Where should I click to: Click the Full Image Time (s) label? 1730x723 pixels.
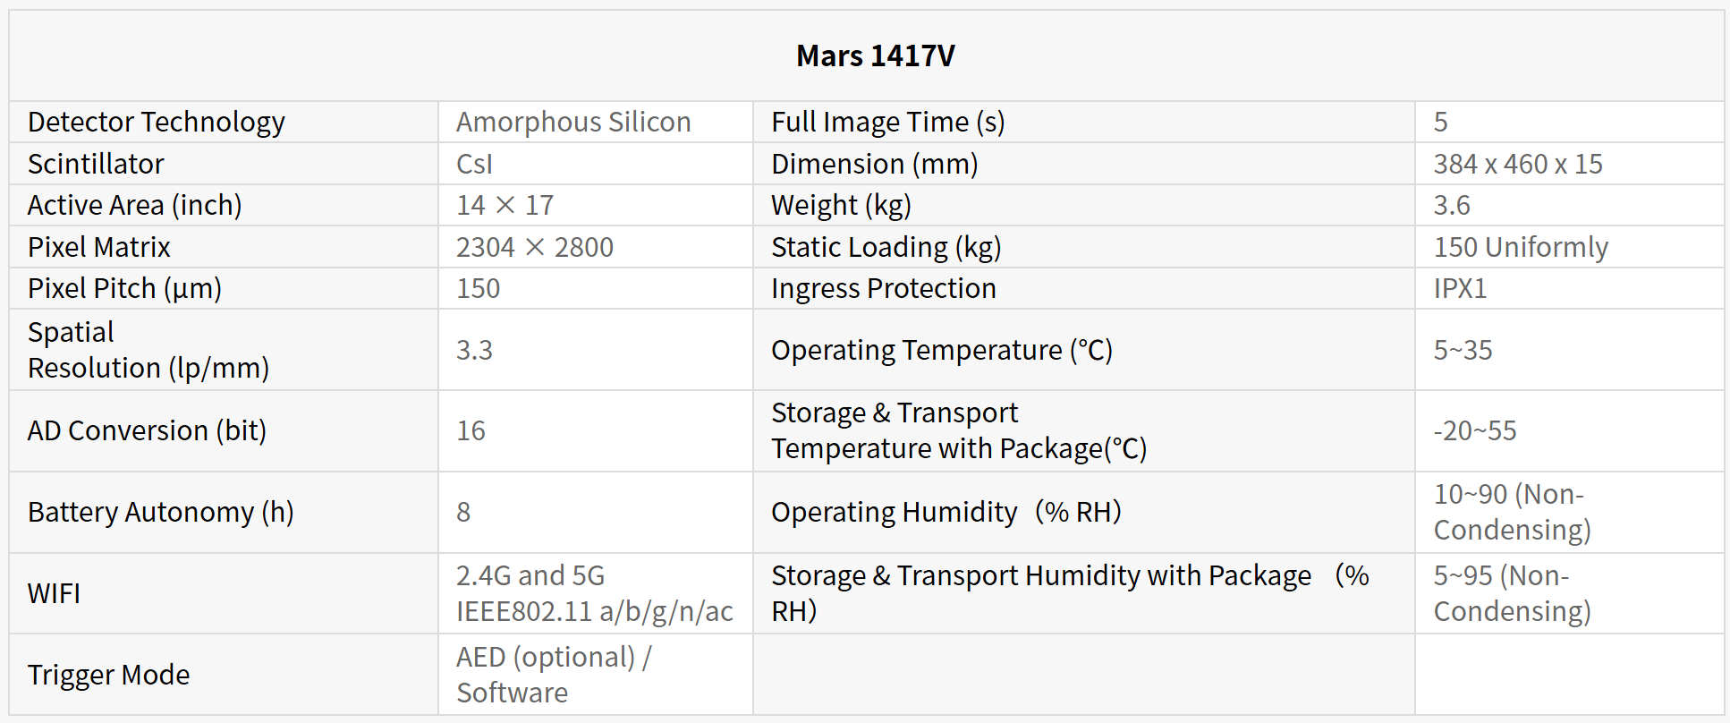pyautogui.click(x=887, y=122)
